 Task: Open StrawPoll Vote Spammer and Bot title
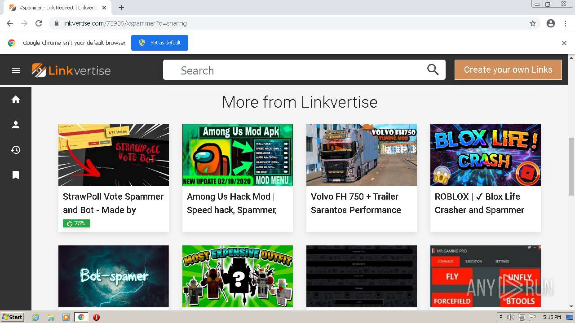113,203
